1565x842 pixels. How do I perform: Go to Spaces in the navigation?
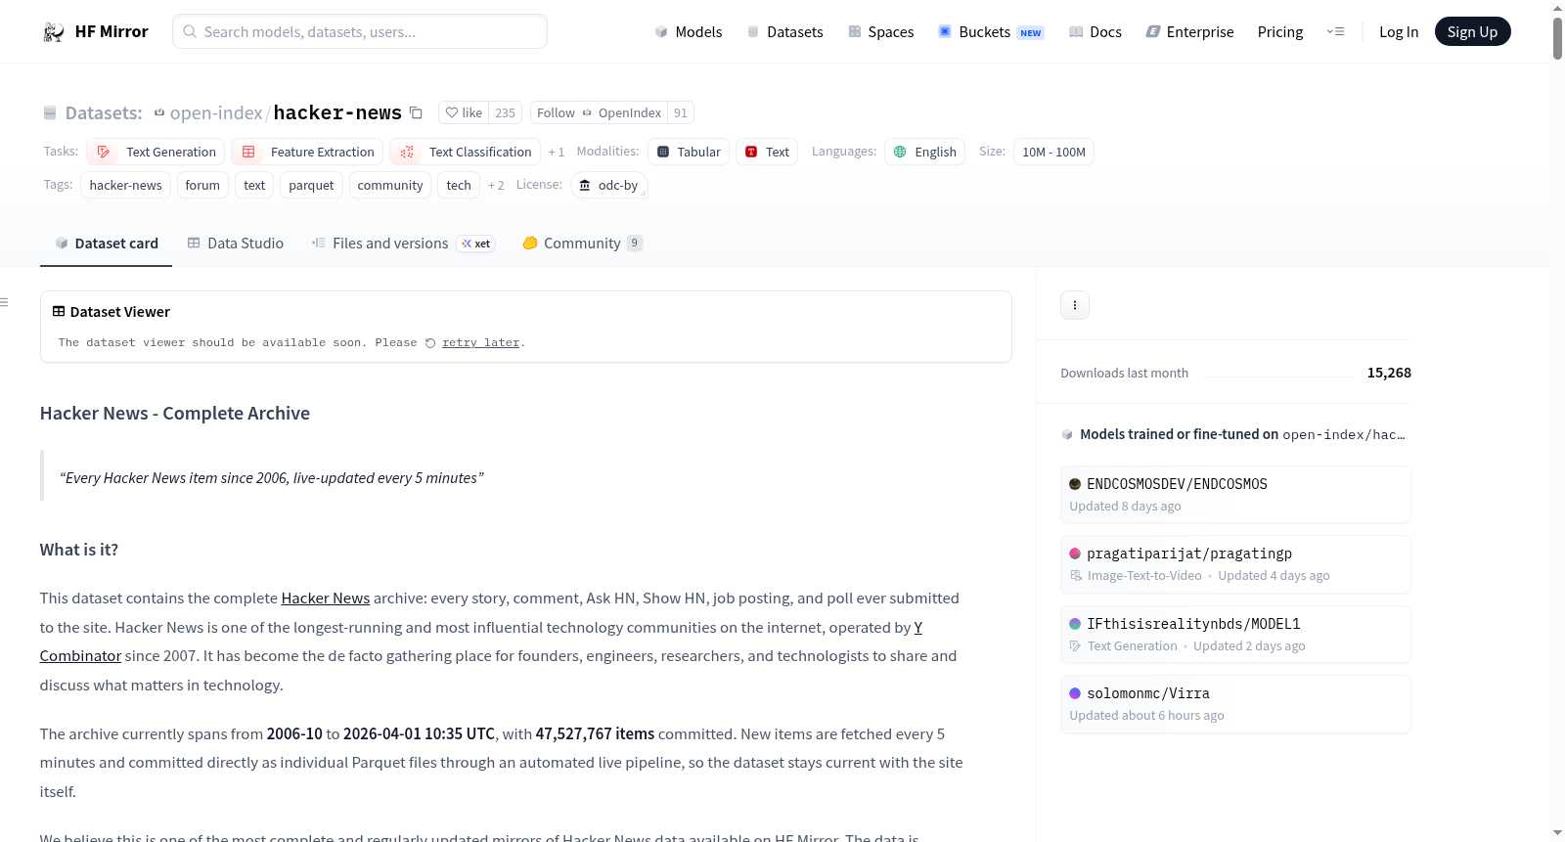881,31
